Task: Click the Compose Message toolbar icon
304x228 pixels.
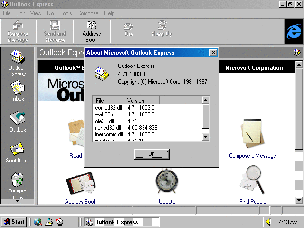Action: coord(18,31)
